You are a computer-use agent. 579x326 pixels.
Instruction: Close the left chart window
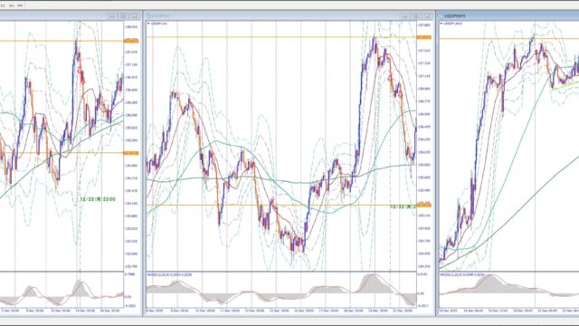135,16
